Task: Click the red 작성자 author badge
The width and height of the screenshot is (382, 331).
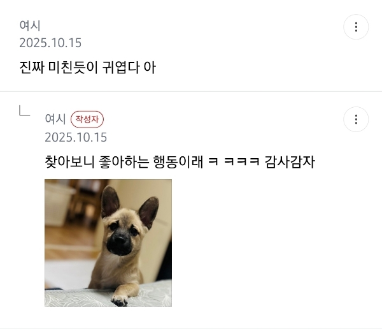Action: [x=87, y=119]
